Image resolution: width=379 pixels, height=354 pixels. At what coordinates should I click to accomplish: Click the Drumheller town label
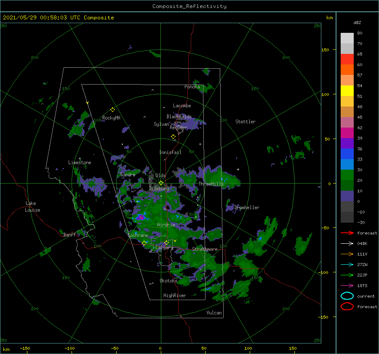247,208
